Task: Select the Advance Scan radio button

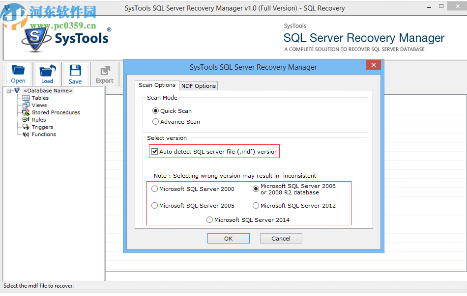Action: (155, 121)
